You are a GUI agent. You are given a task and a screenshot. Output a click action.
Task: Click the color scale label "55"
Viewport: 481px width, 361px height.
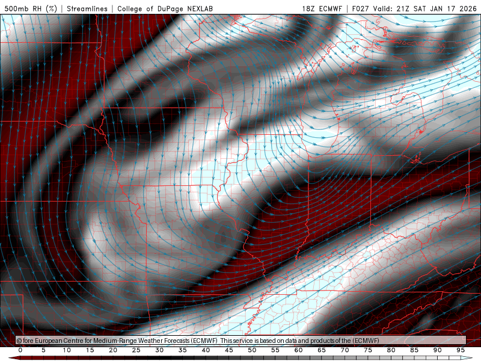[x=275, y=350]
